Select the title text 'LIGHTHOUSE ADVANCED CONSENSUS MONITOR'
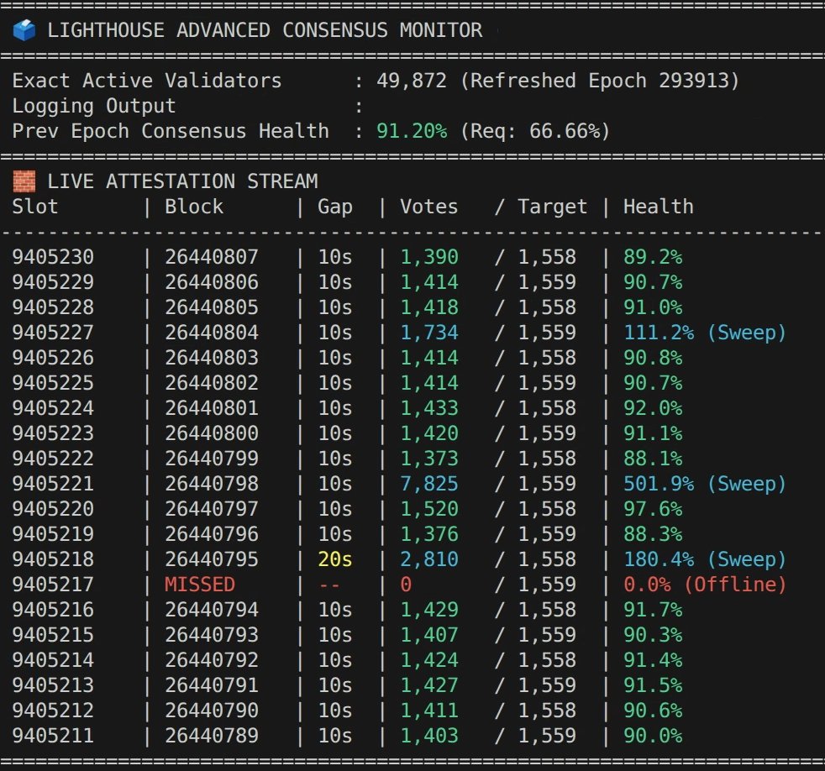The image size is (825, 771). click(x=265, y=30)
